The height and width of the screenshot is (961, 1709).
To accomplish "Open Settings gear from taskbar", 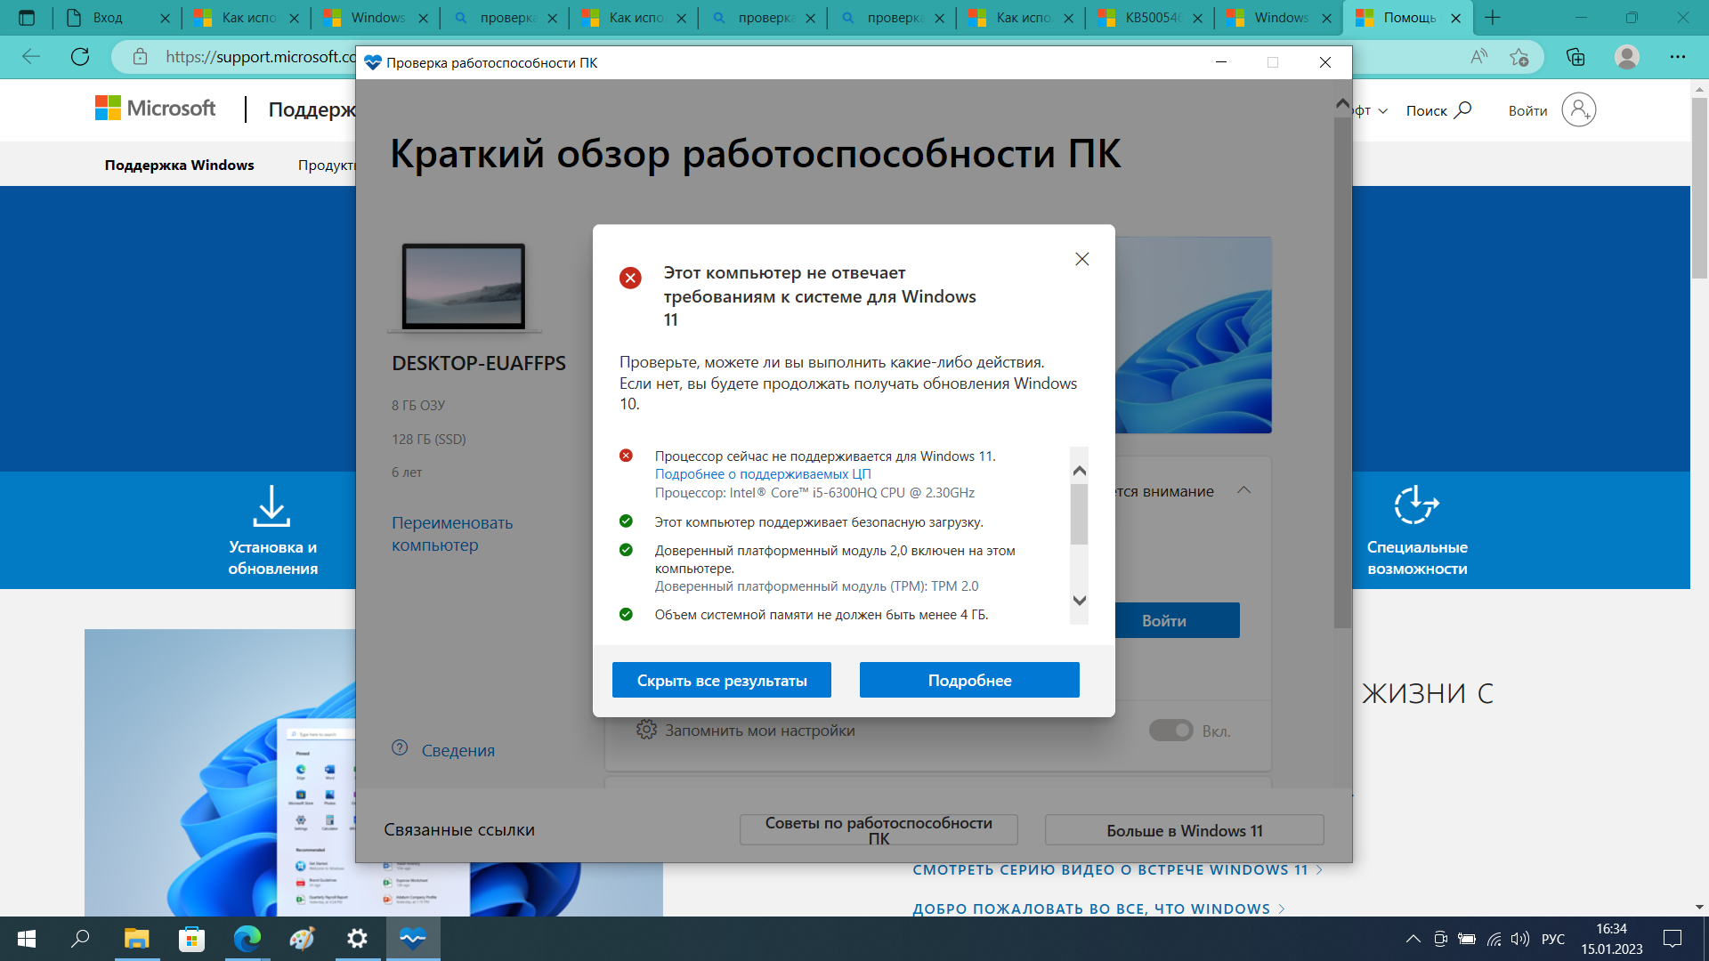I will [357, 939].
